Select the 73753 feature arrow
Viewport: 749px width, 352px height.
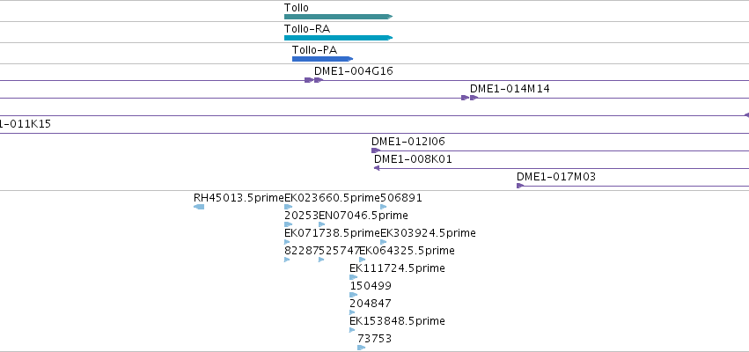pyautogui.click(x=362, y=348)
